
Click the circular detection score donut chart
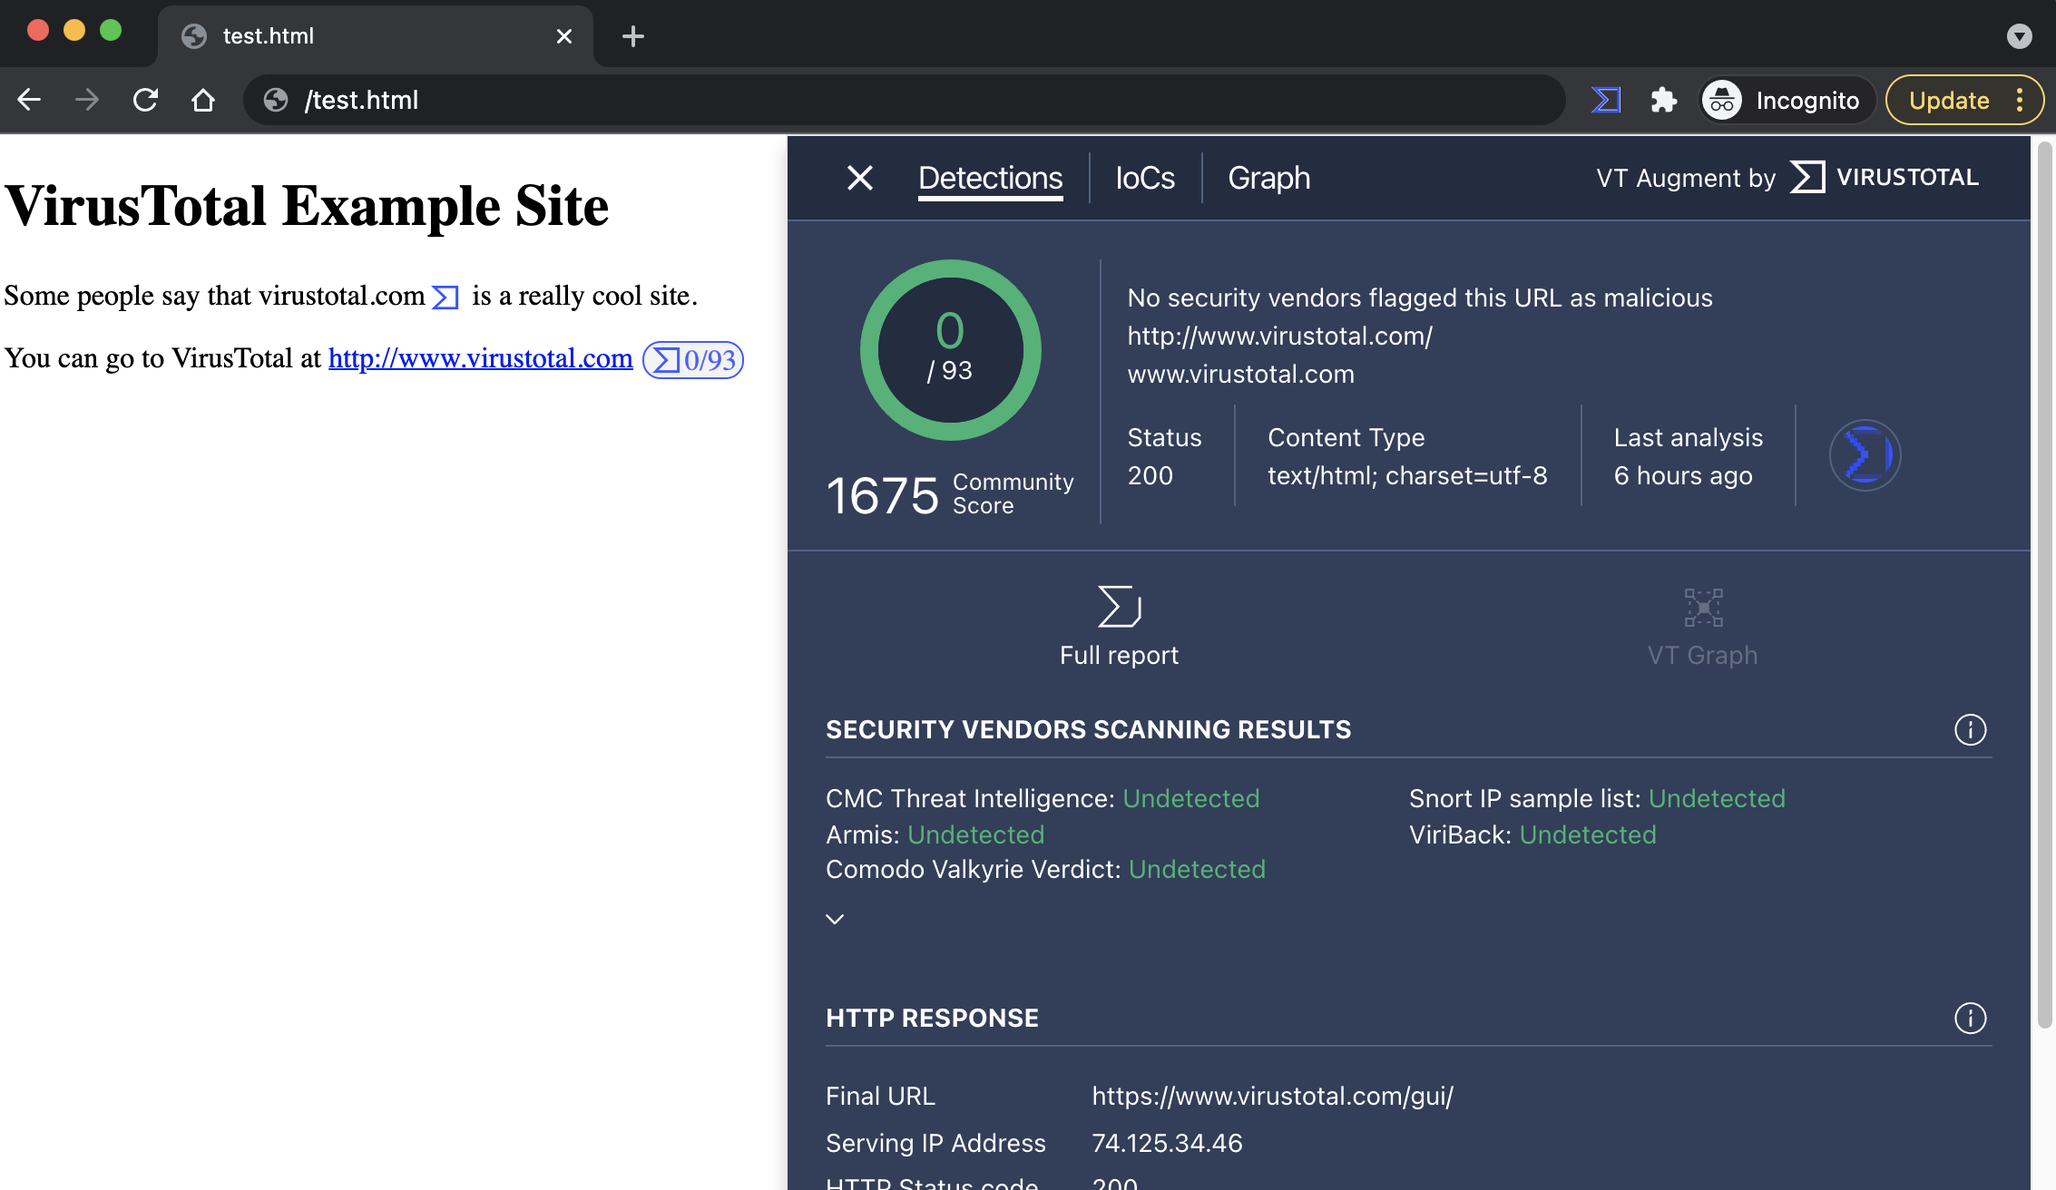[x=949, y=350]
